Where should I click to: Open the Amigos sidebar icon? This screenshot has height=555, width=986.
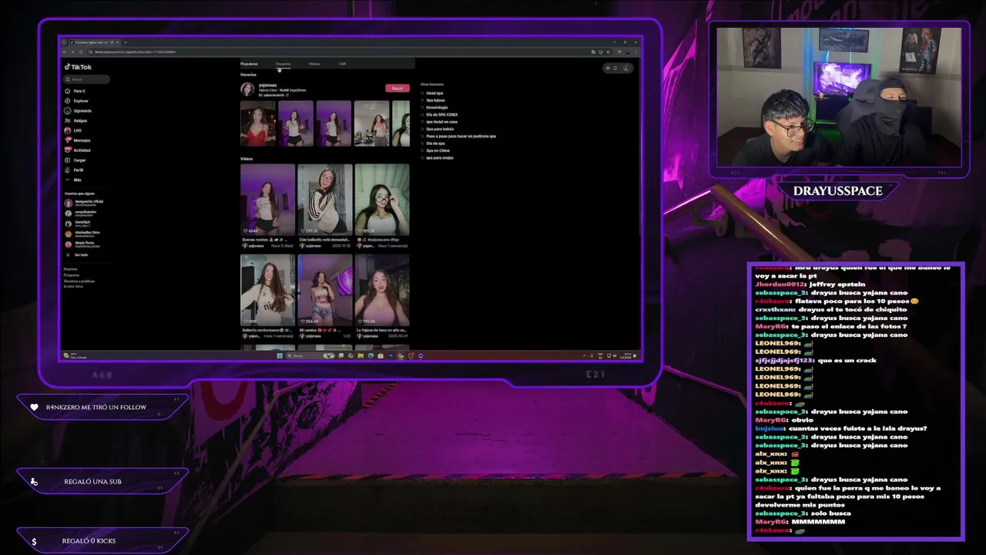[68, 120]
